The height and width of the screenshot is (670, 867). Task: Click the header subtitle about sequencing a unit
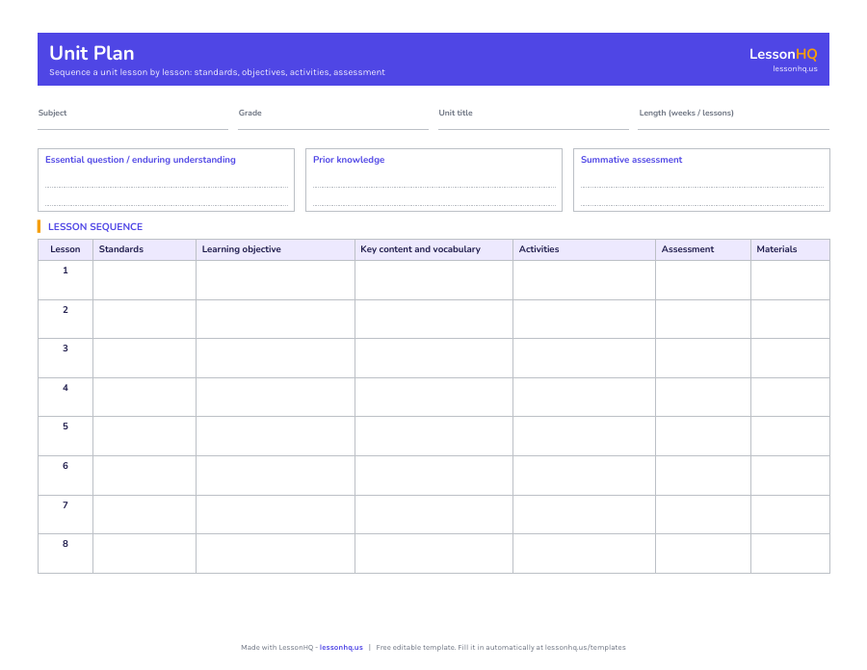click(x=218, y=72)
